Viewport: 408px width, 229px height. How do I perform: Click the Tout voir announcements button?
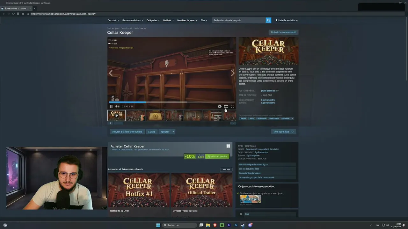[x=226, y=170]
